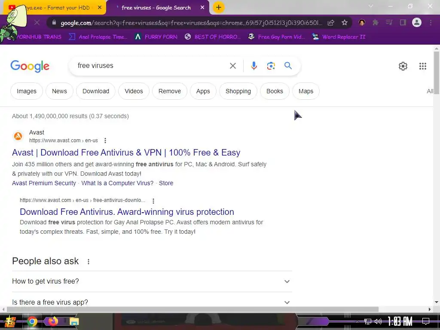Open "Download Free Antivirus. Award-winning virus protection" link
The width and height of the screenshot is (440, 330).
pos(127,211)
